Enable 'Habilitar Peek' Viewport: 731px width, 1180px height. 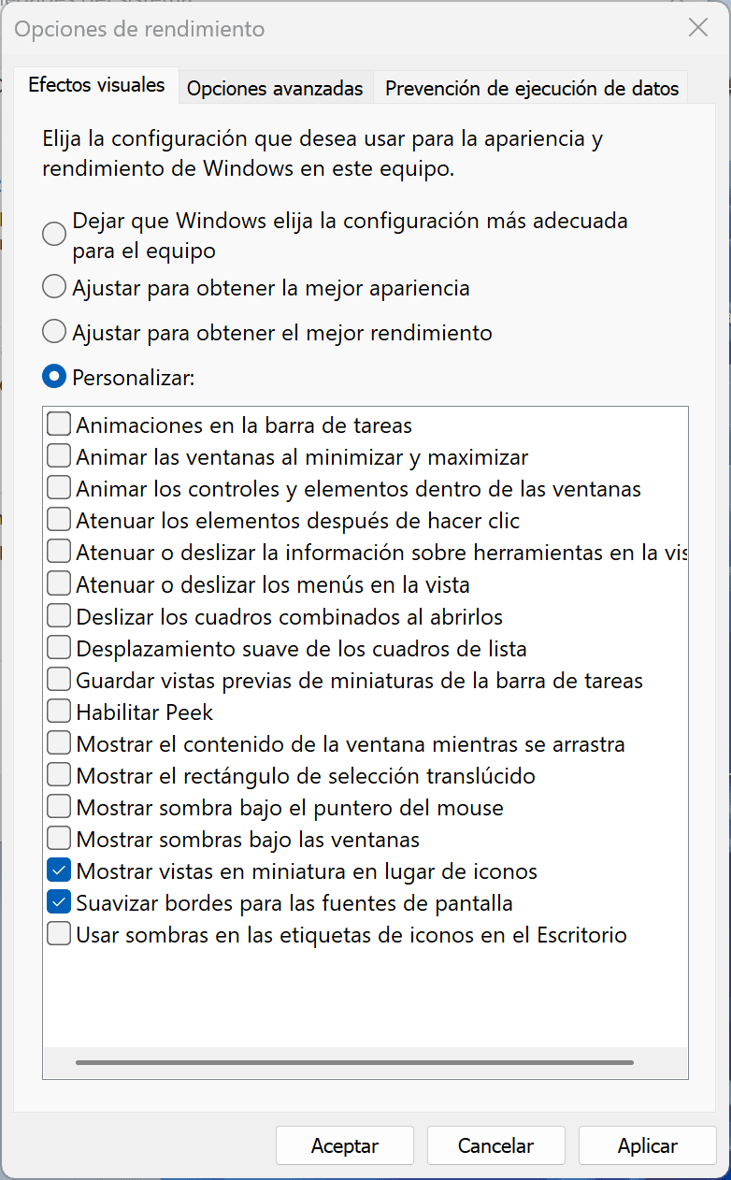coord(58,711)
